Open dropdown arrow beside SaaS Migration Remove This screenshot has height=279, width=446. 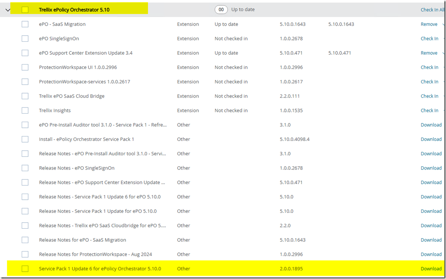[x=444, y=25]
